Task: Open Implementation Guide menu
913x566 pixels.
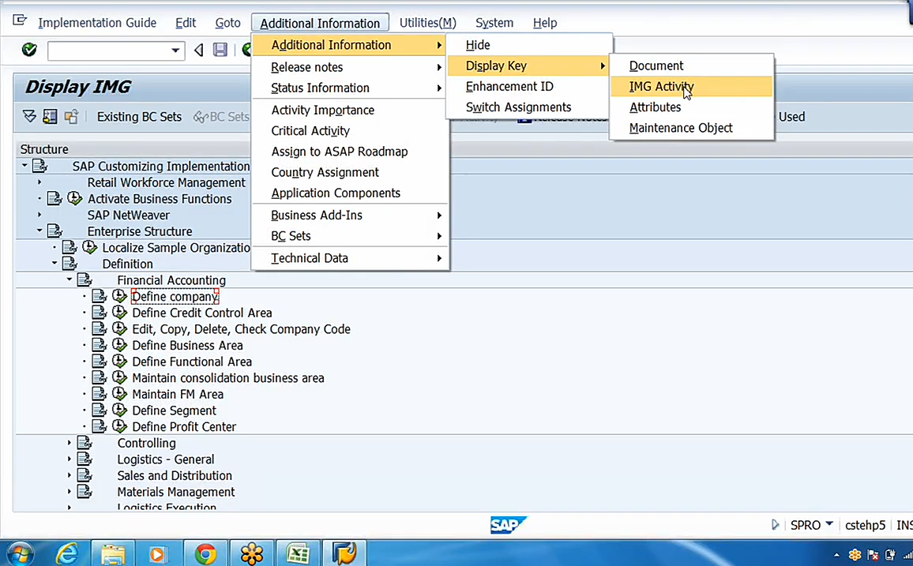Action: pyautogui.click(x=97, y=23)
